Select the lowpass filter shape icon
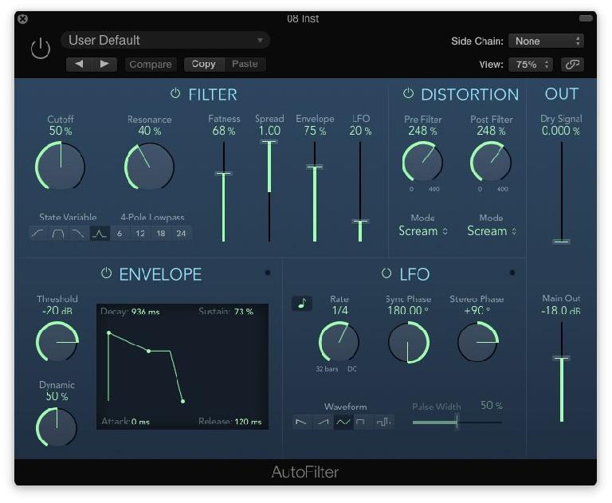Image resolution: width=612 pixels, height=503 pixels. [x=79, y=234]
